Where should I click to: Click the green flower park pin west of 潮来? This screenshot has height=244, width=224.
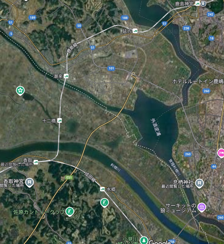[x=20, y=90]
